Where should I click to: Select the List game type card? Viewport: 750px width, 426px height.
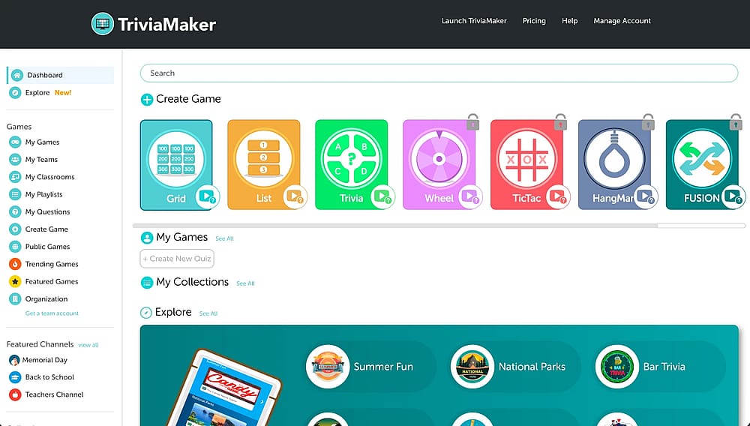264,165
